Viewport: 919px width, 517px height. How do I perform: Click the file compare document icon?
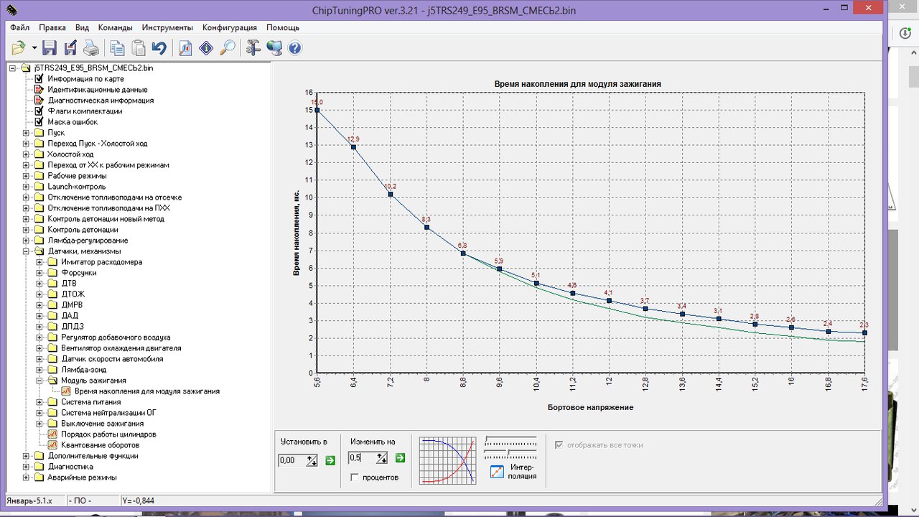pos(185,48)
